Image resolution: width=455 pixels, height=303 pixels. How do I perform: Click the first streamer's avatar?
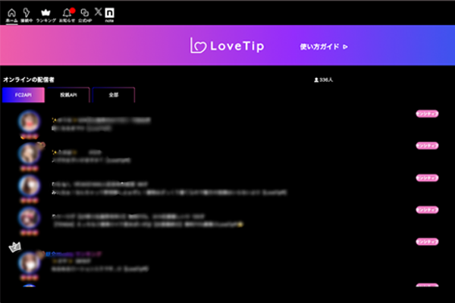[x=29, y=121]
